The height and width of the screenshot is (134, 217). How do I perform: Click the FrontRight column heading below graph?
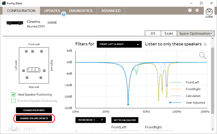click(153, 127)
